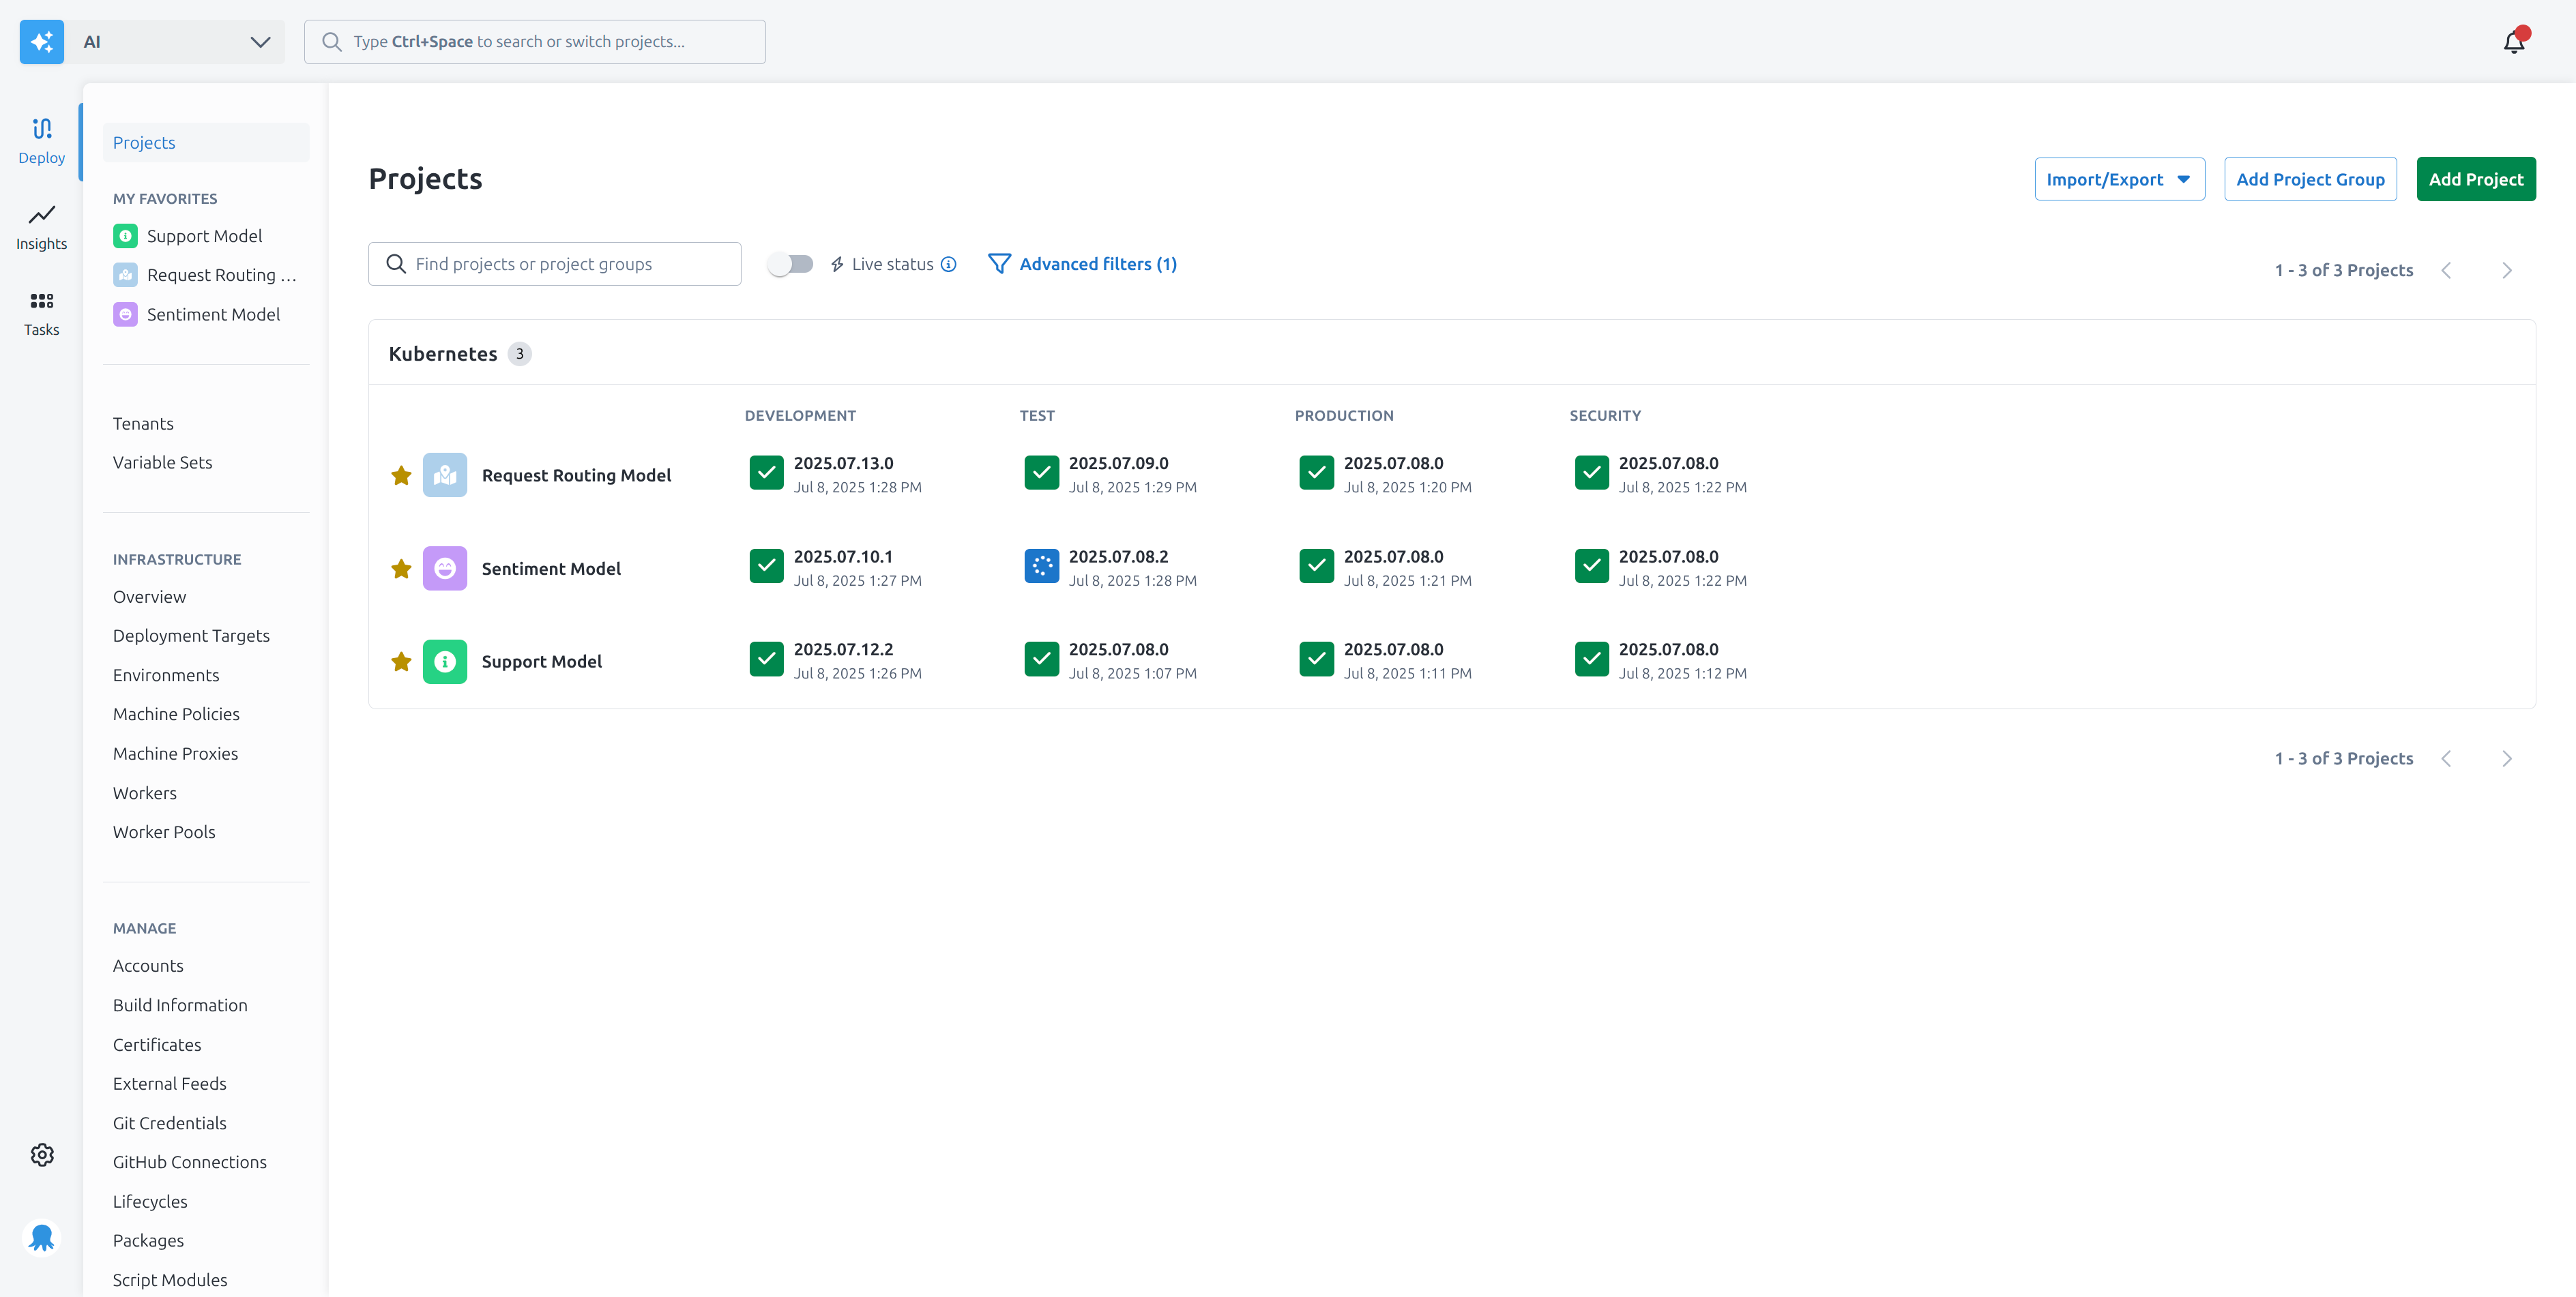Open Accounts under Manage

click(148, 966)
